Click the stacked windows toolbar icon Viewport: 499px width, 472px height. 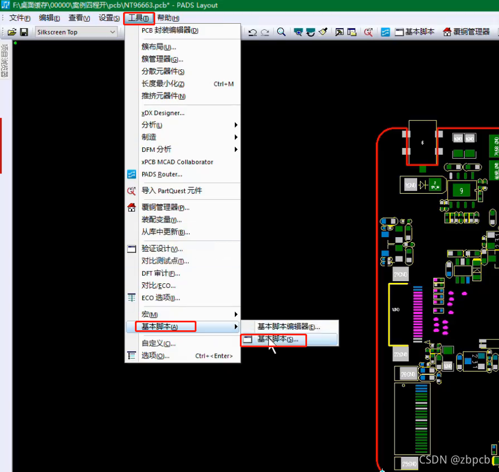(352, 32)
